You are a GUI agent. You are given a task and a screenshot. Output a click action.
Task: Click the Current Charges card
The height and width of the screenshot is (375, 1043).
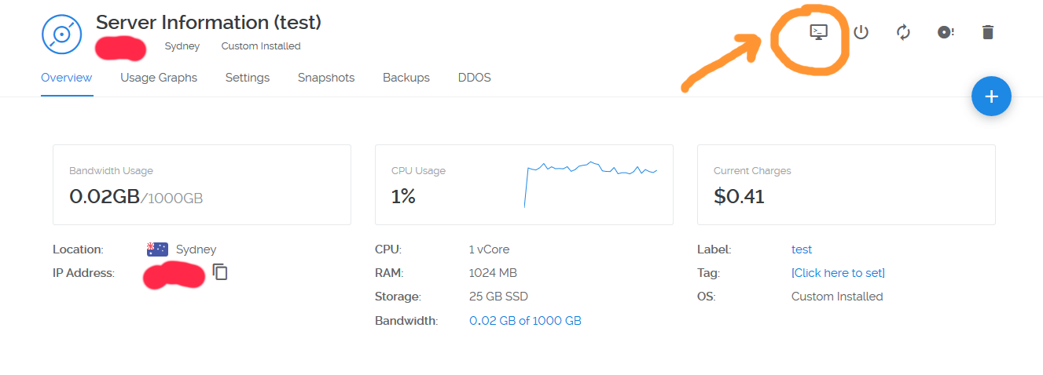846,184
